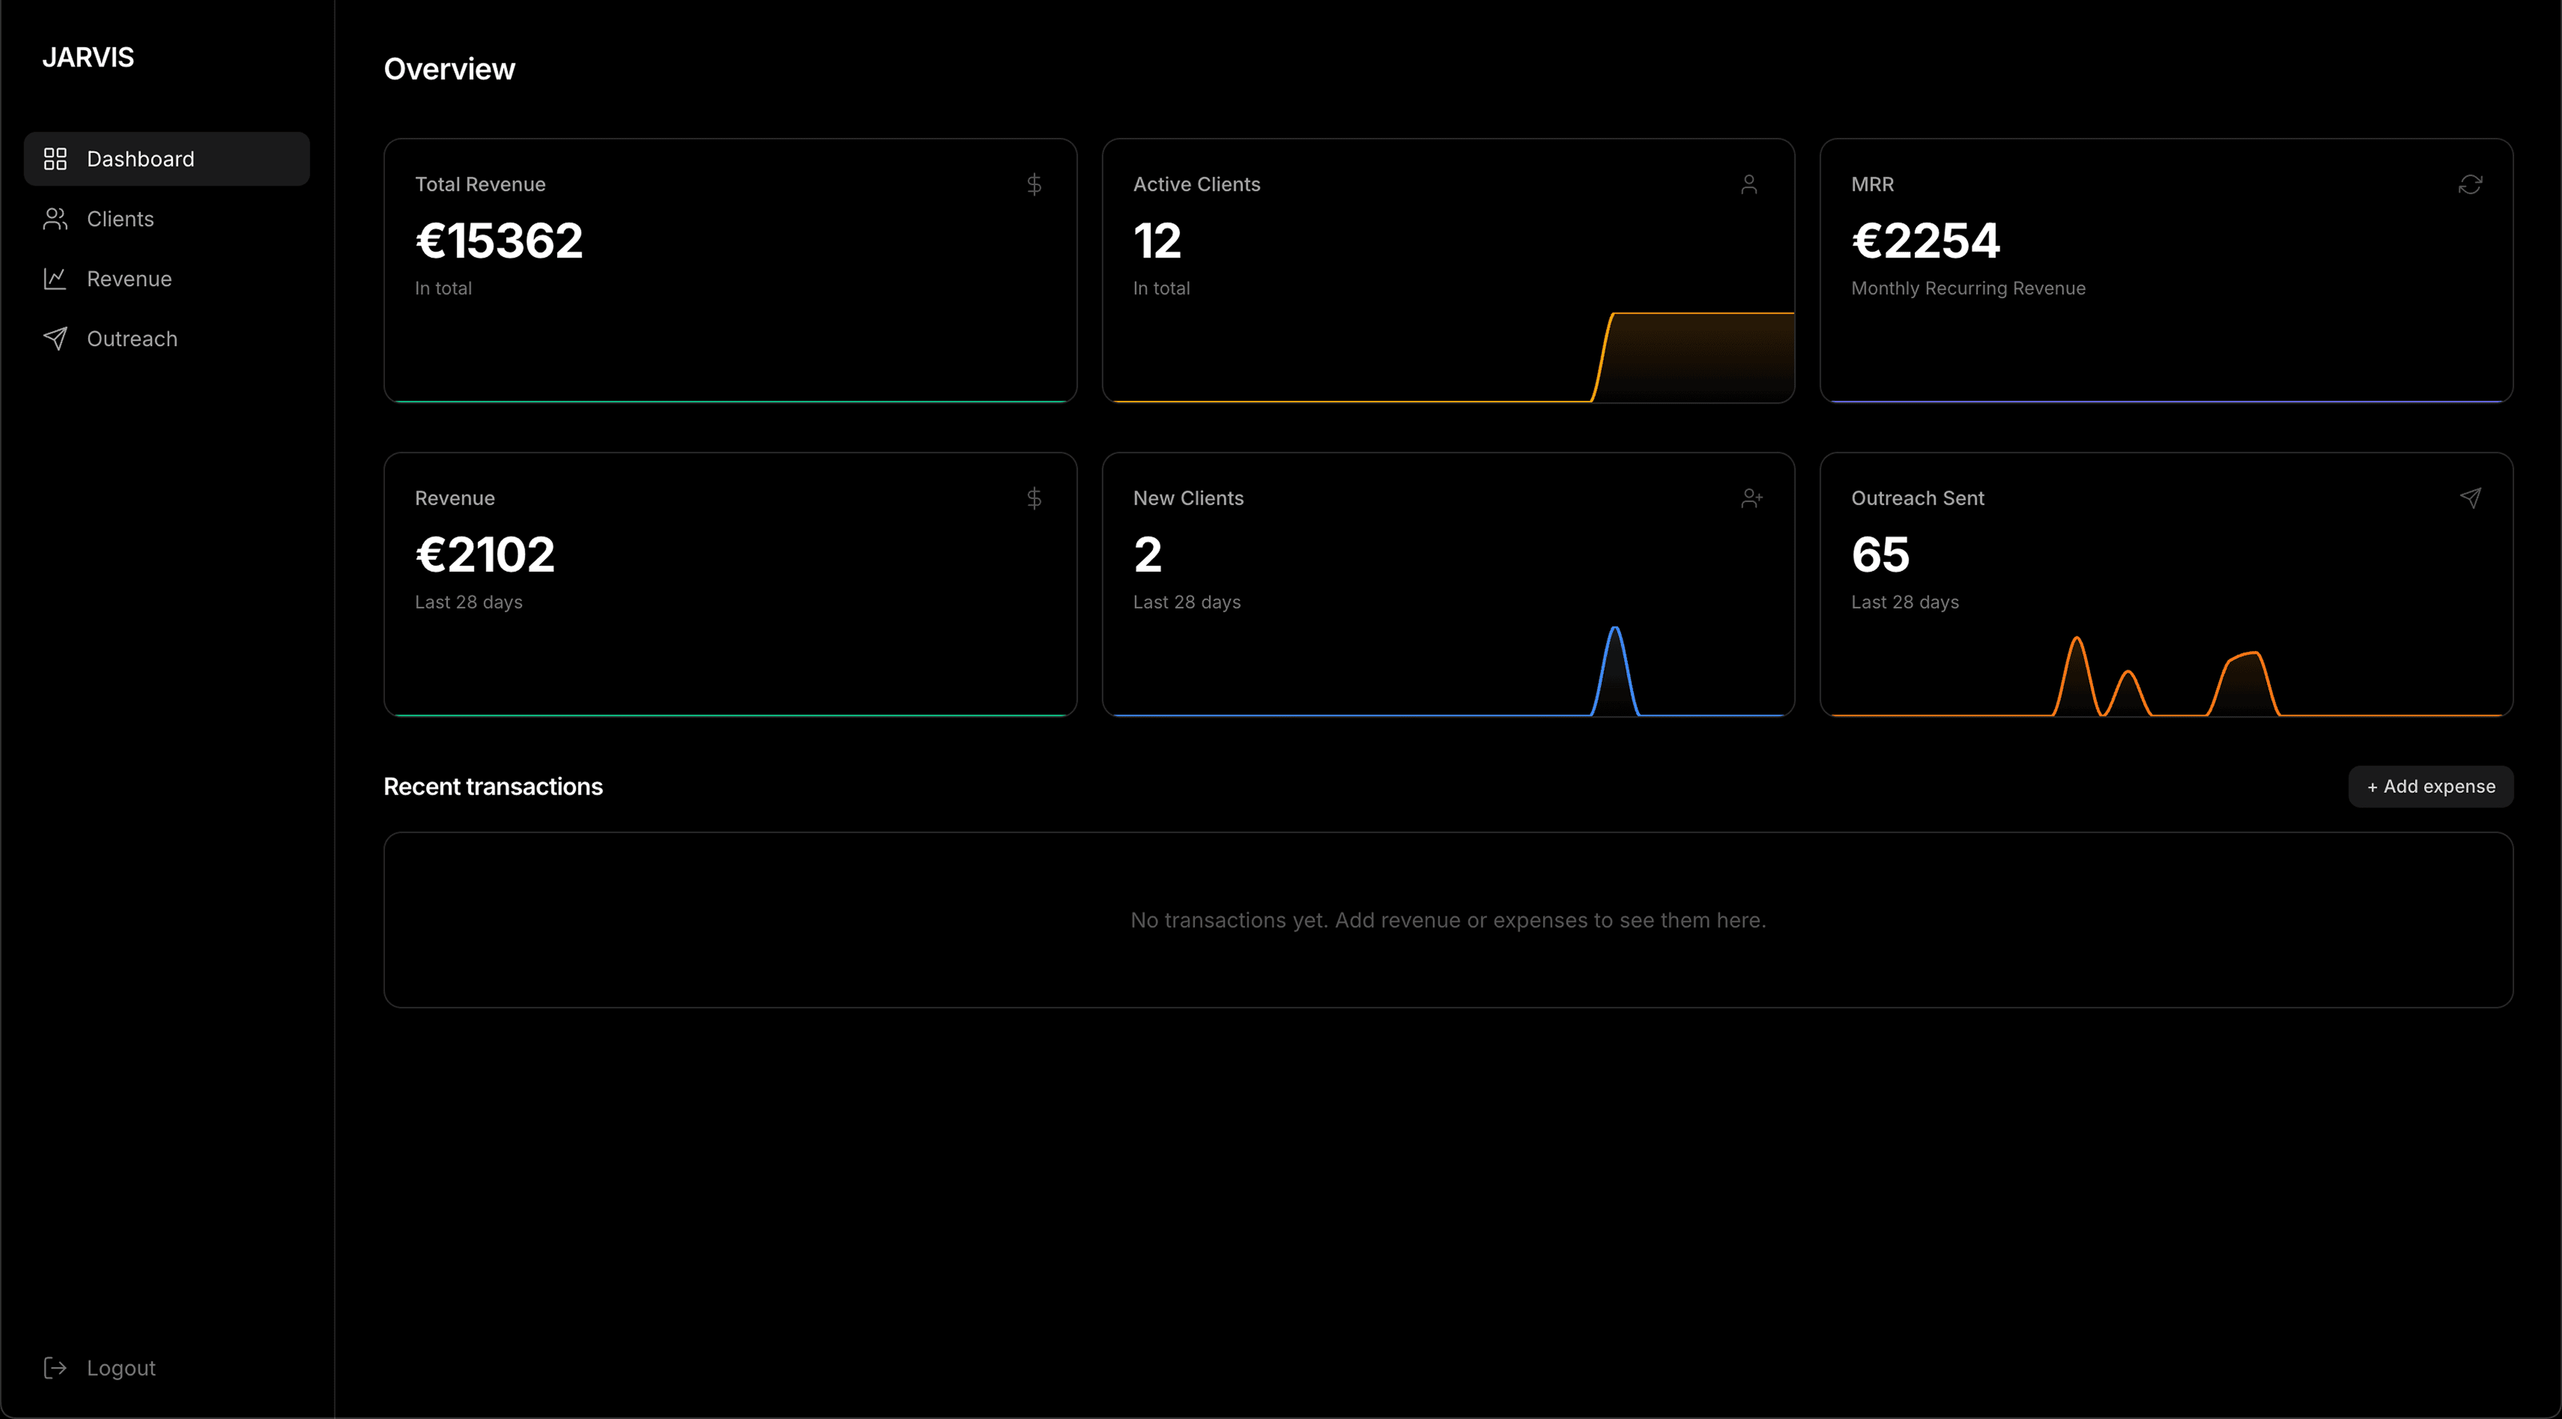Click Logout at the bottom of sidebar
This screenshot has width=2562, height=1419.
point(120,1367)
